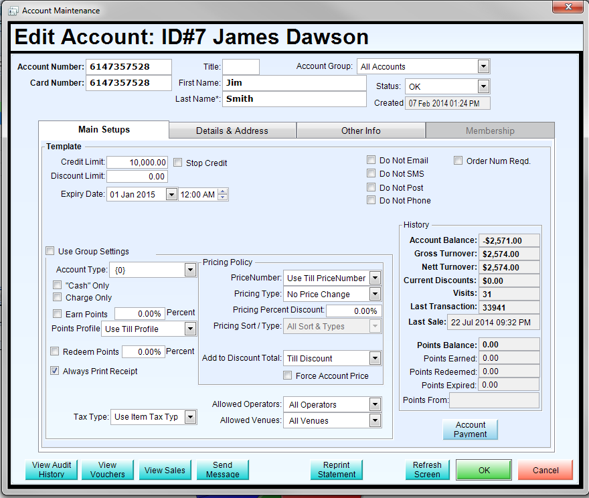Expand the Status dropdown

click(x=483, y=86)
